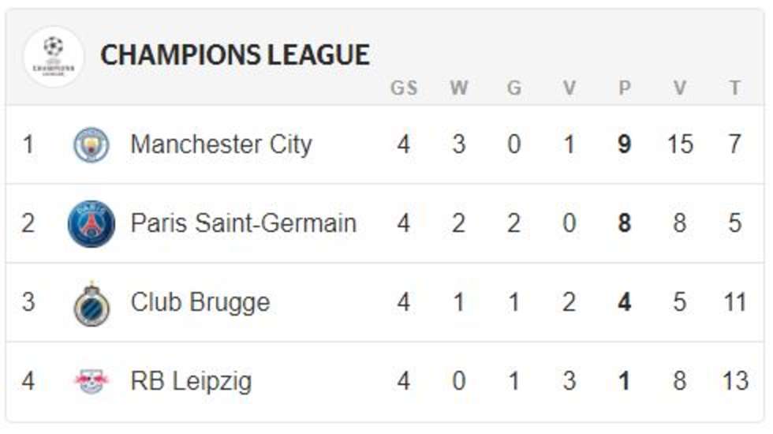Select the RB Leipzig team name
Image resolution: width=773 pixels, height=434 pixels.
pos(191,382)
